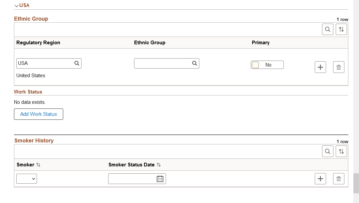The image size is (359, 203).
Task: Add a new Ethnic Group row
Action: coord(320,67)
